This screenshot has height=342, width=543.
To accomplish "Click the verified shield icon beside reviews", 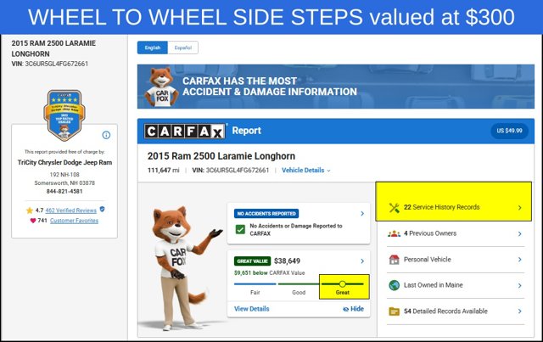I will coord(102,210).
